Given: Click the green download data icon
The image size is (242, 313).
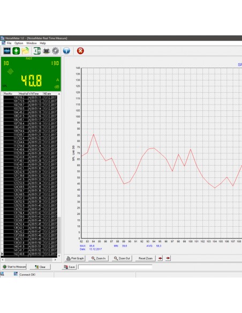Looking at the screenshot, I should pos(16,51).
